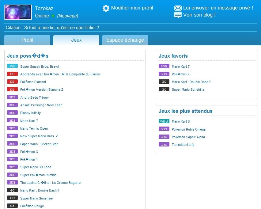Click the 3DS badge beside Super Mario 3D Land
The width and height of the screenshot is (261, 209).
pos(12,167)
